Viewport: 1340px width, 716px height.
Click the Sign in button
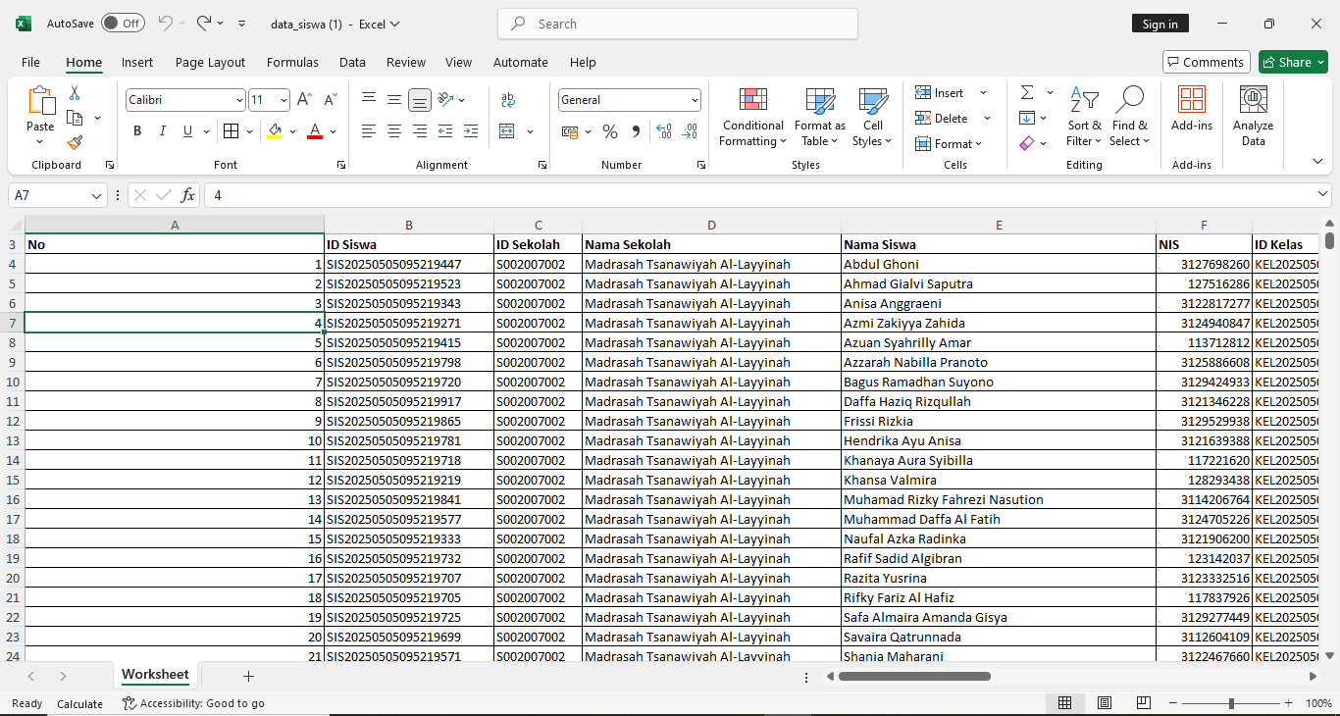(x=1160, y=23)
